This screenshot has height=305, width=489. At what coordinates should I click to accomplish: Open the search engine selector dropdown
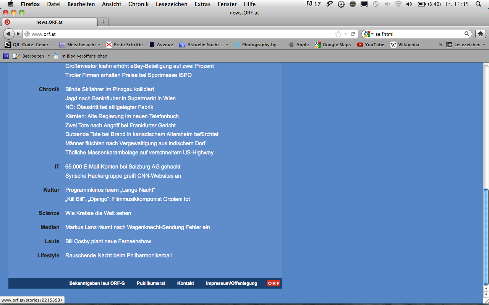[x=369, y=34]
